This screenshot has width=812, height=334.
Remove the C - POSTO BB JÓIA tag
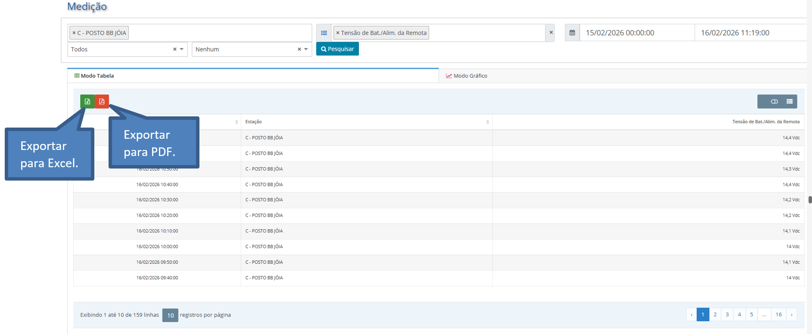(74, 33)
